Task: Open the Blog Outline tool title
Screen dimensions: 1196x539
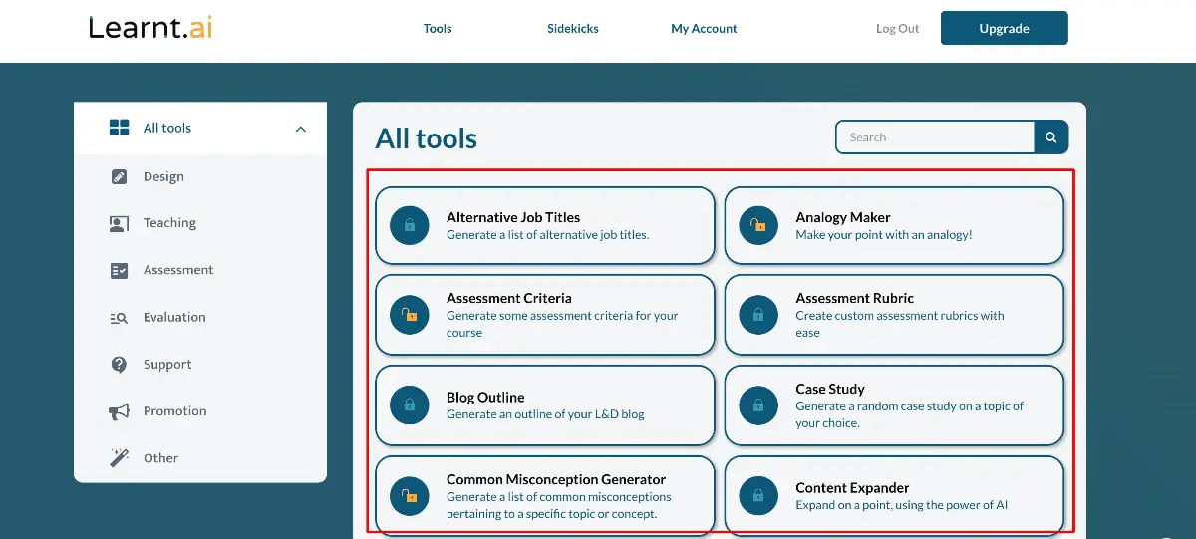Action: tap(485, 397)
